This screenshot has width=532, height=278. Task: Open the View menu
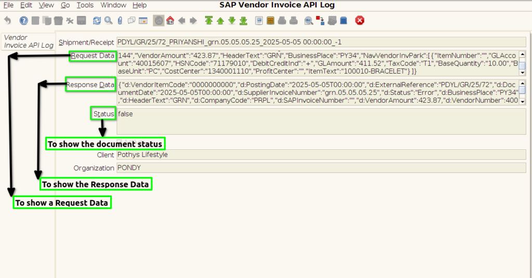pyautogui.click(x=46, y=5)
